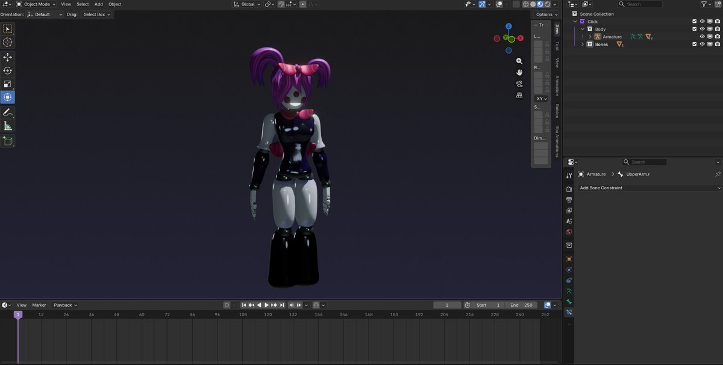Toggle exclude checkbox for Bones collection

[695, 44]
